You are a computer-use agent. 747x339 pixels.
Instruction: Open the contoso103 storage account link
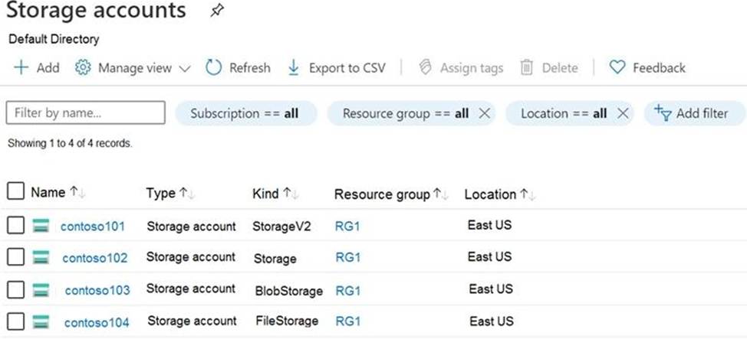click(x=97, y=290)
